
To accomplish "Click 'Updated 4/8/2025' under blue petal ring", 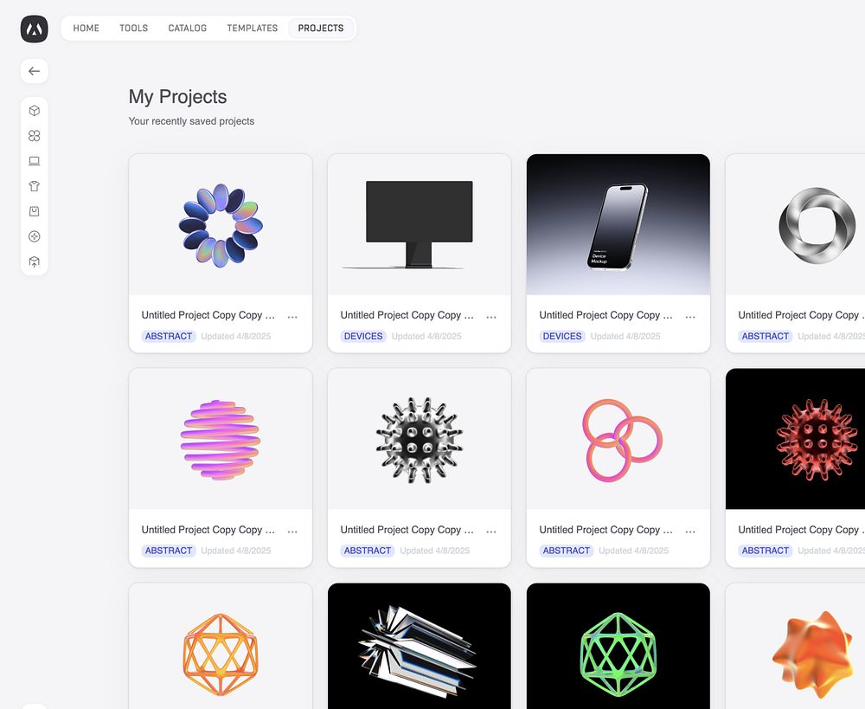I will coord(236,336).
